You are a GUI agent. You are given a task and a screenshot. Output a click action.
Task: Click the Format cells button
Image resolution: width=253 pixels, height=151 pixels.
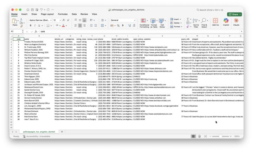(x=176, y=27)
